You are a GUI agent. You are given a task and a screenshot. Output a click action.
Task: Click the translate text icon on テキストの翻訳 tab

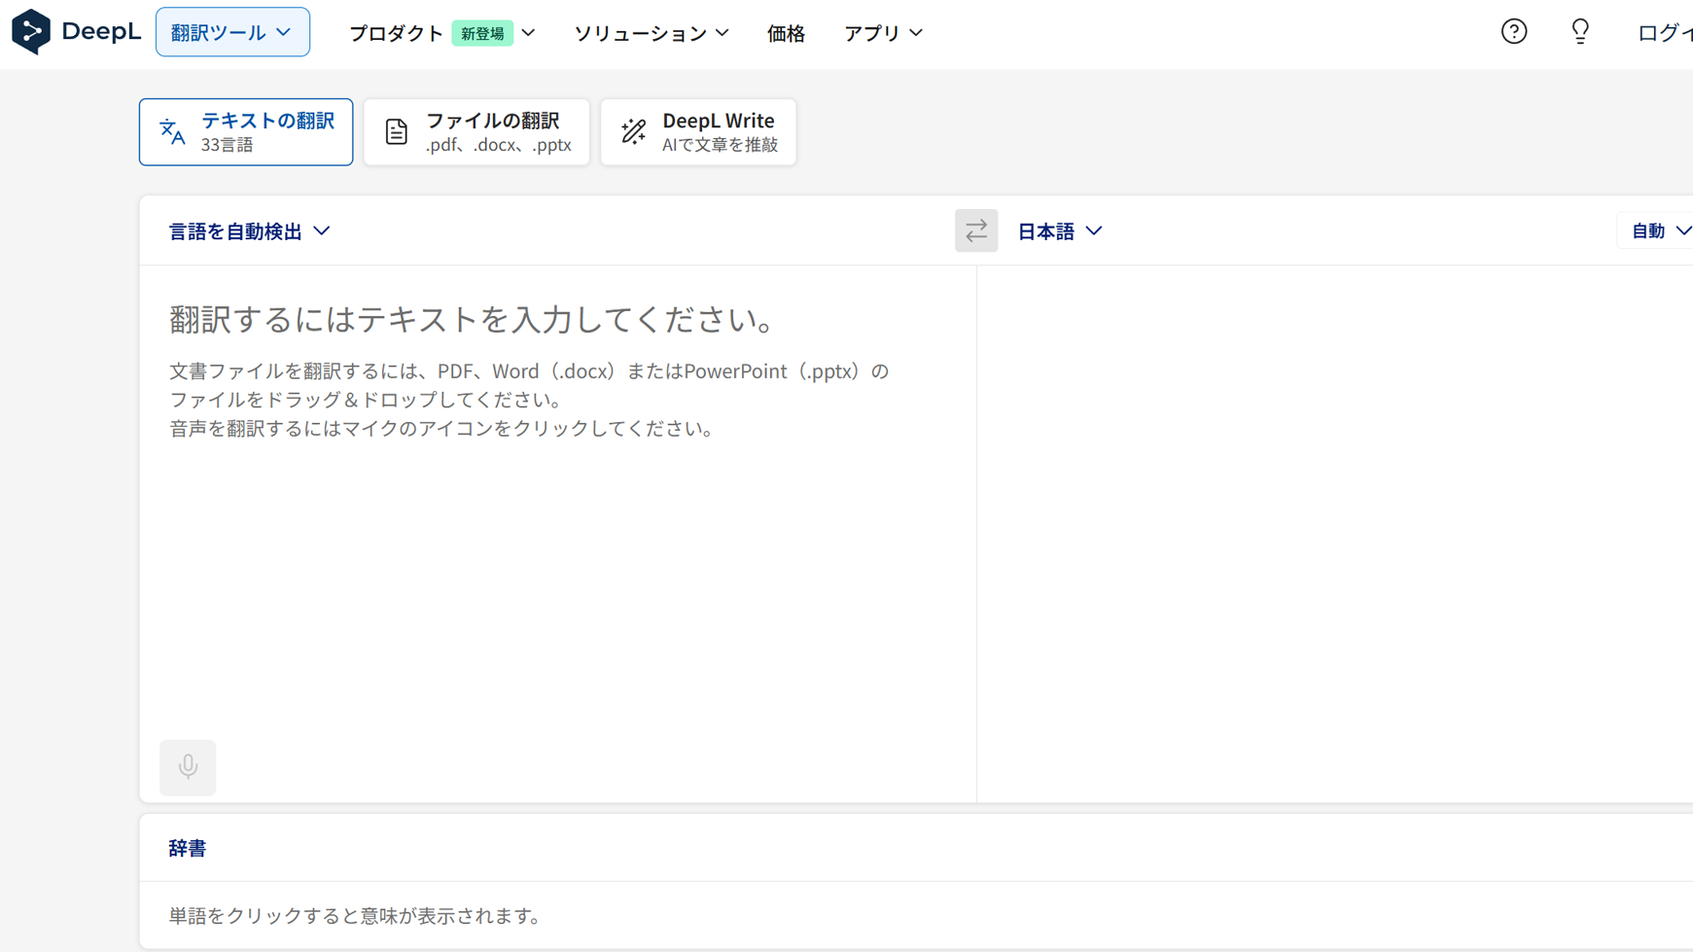(x=170, y=132)
